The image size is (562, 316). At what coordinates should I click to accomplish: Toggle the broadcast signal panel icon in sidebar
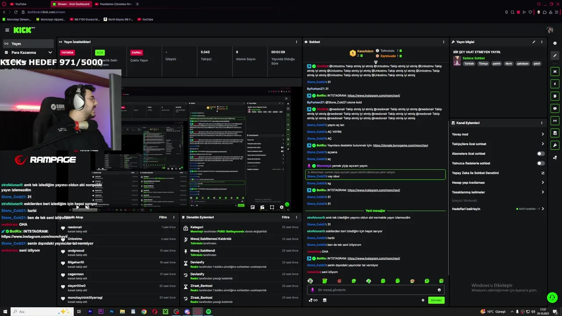click(x=555, y=121)
